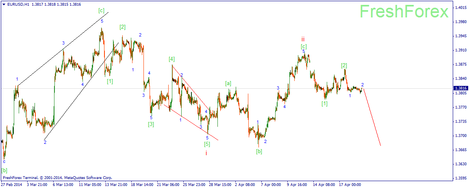The width and height of the screenshot is (469, 188).
Task: Click the OHLC values 1.3817 1.3818 1.3815 1.3816
Action: pos(56,4)
